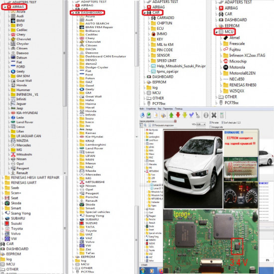
Task: Expand the Freescale folder under MCU
Action: [x=221, y=44]
